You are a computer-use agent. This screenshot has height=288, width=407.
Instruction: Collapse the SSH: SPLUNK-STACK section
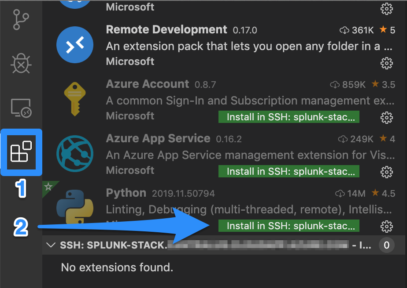pos(52,245)
